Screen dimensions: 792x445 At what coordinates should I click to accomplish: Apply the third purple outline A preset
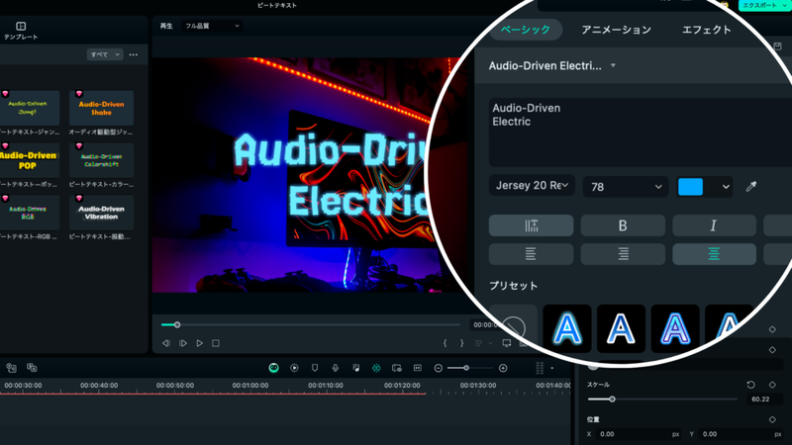coord(675,328)
